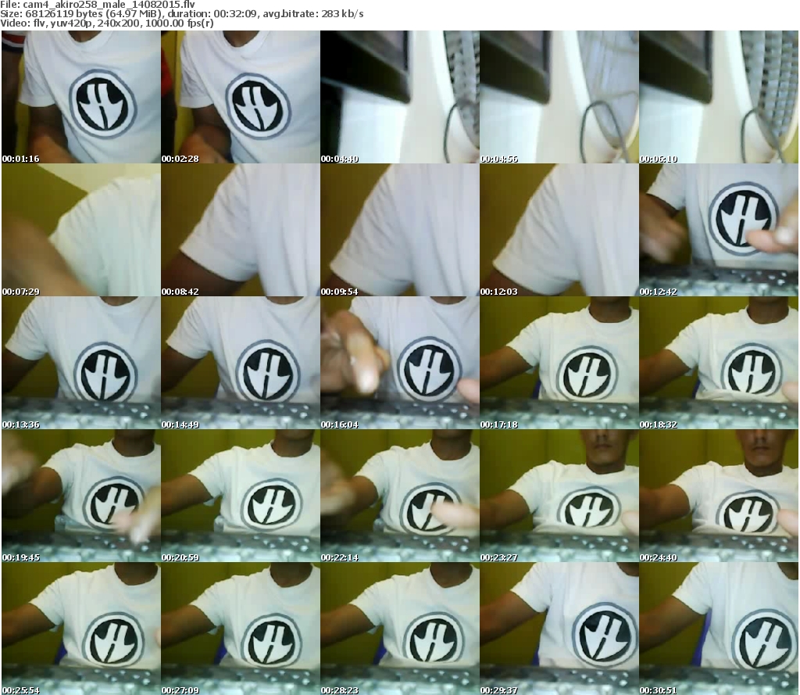Screen dimensions: 800x695
Task: Select the frame thumbnail at 00:28:23
Action: click(400, 628)
